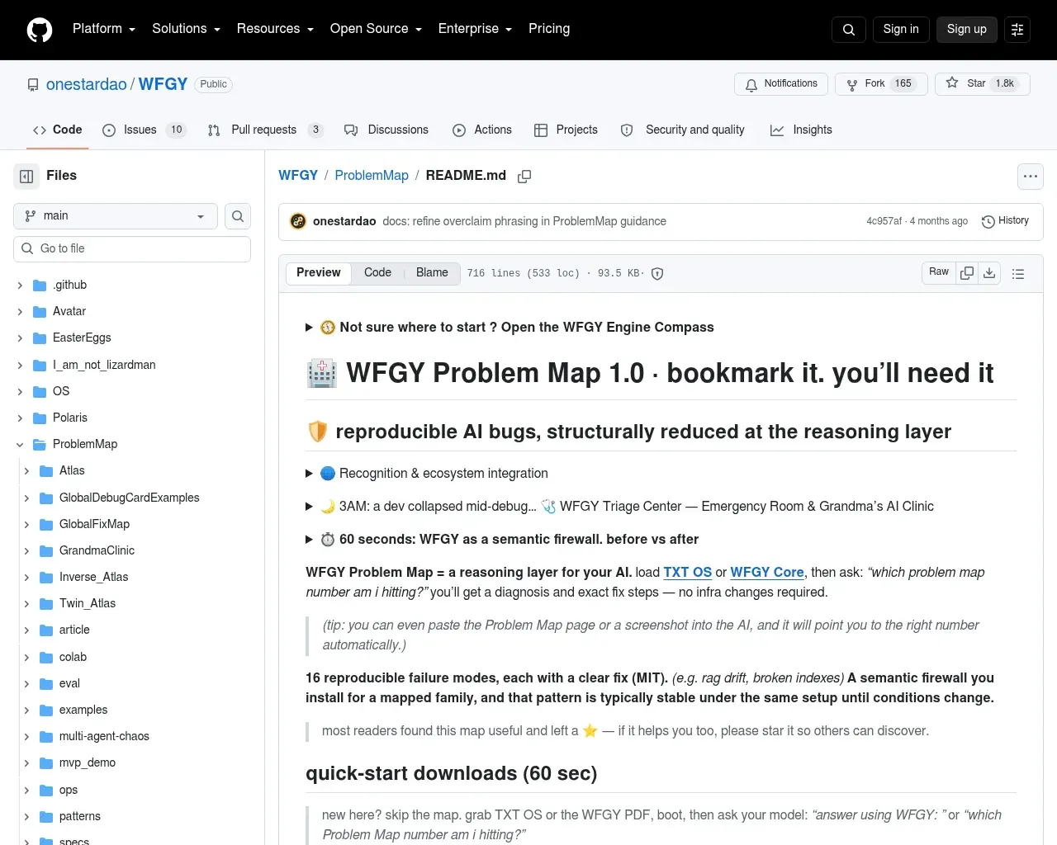The image size is (1057, 845).
Task: Search files with the magnifier button
Action: pyautogui.click(x=238, y=216)
